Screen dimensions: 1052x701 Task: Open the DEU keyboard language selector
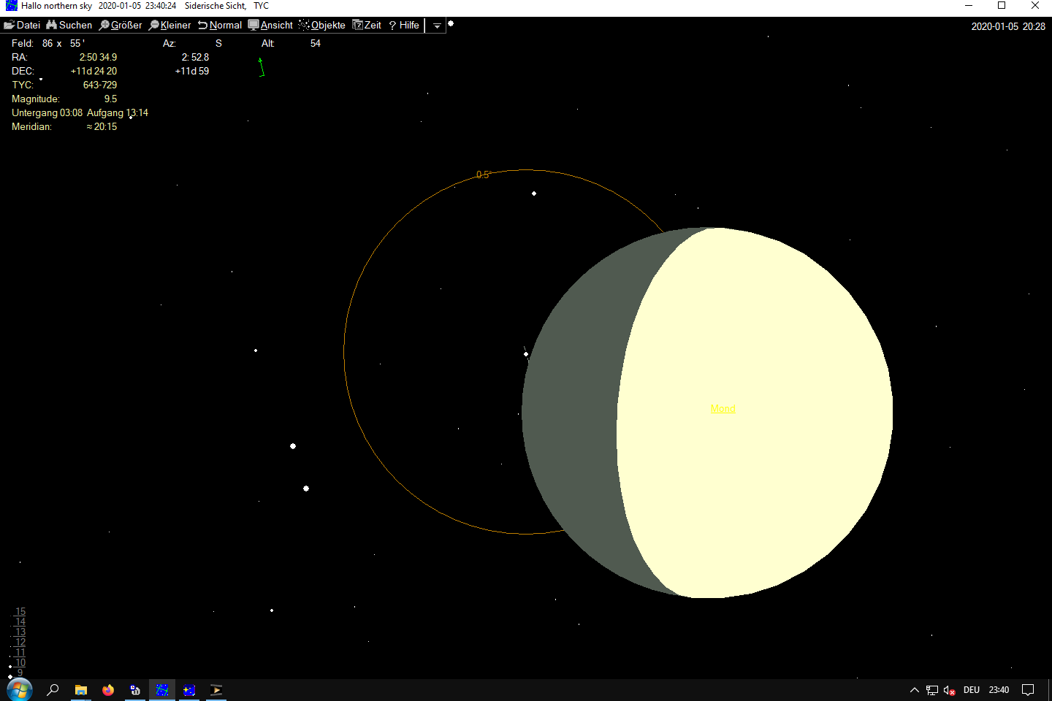(x=971, y=690)
